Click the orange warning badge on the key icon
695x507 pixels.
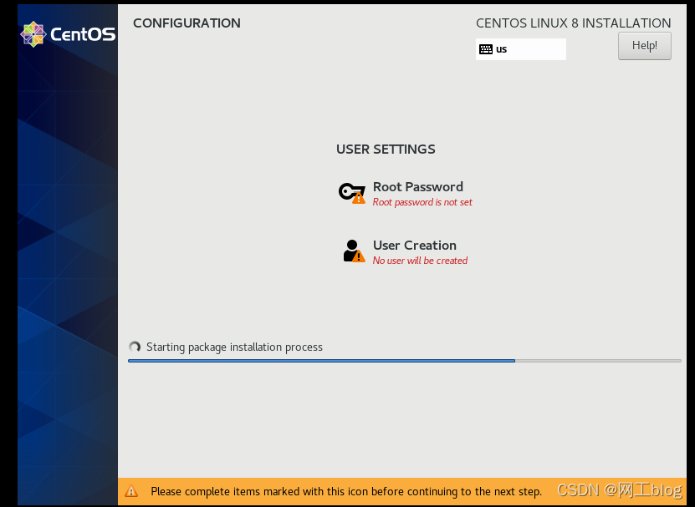pyautogui.click(x=359, y=198)
